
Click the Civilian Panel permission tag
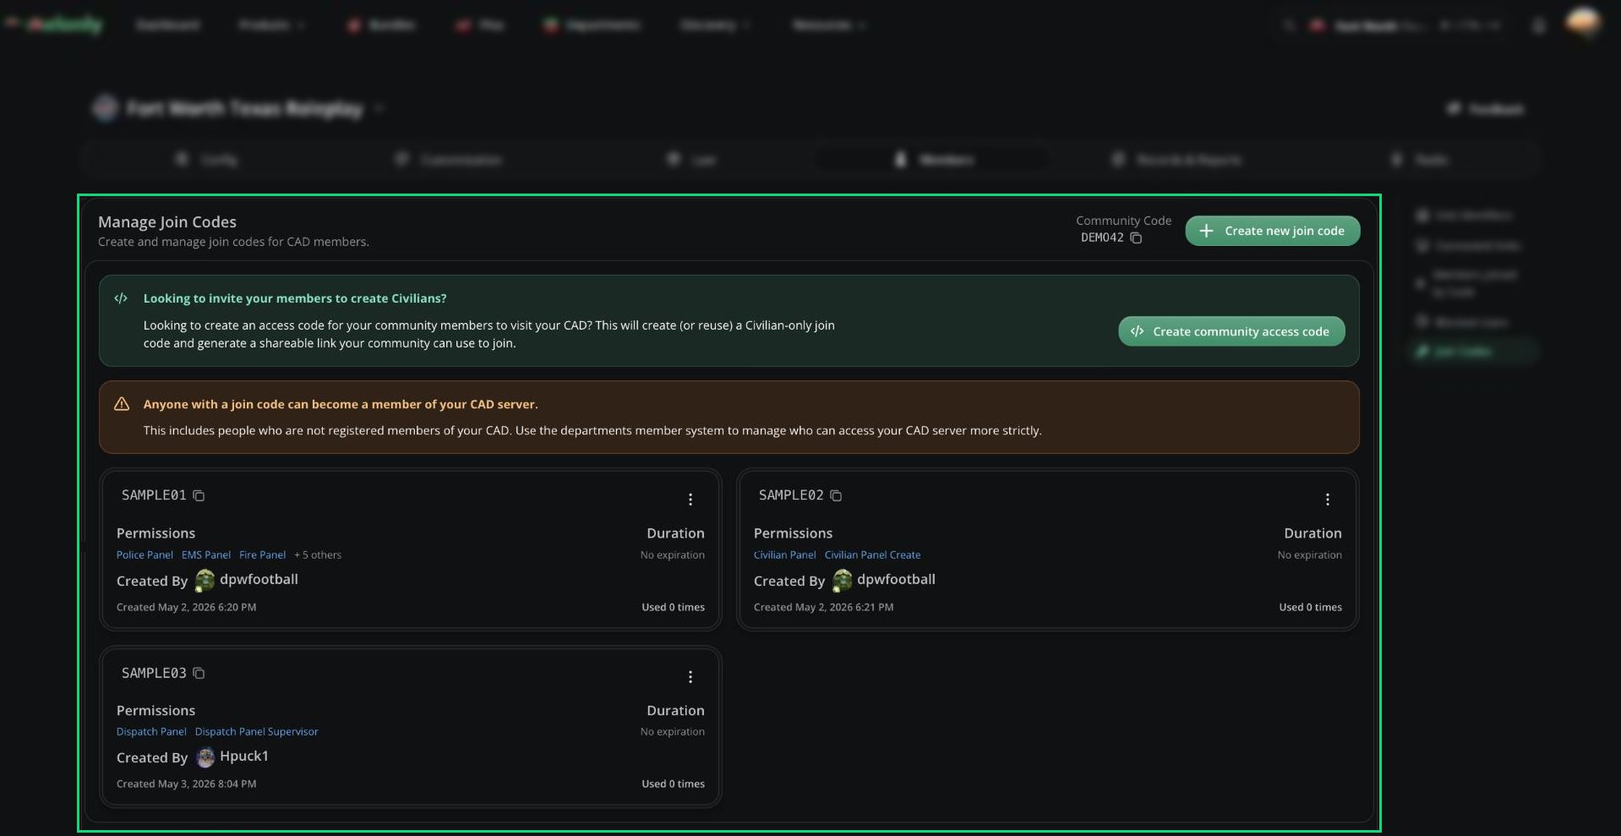point(785,555)
